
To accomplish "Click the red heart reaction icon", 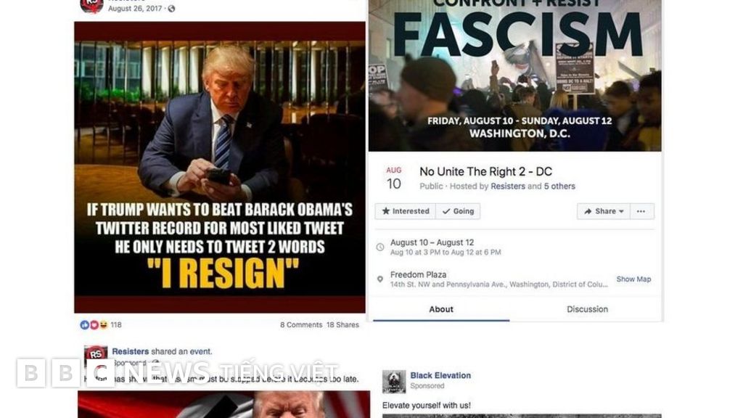I will pyautogui.click(x=94, y=324).
